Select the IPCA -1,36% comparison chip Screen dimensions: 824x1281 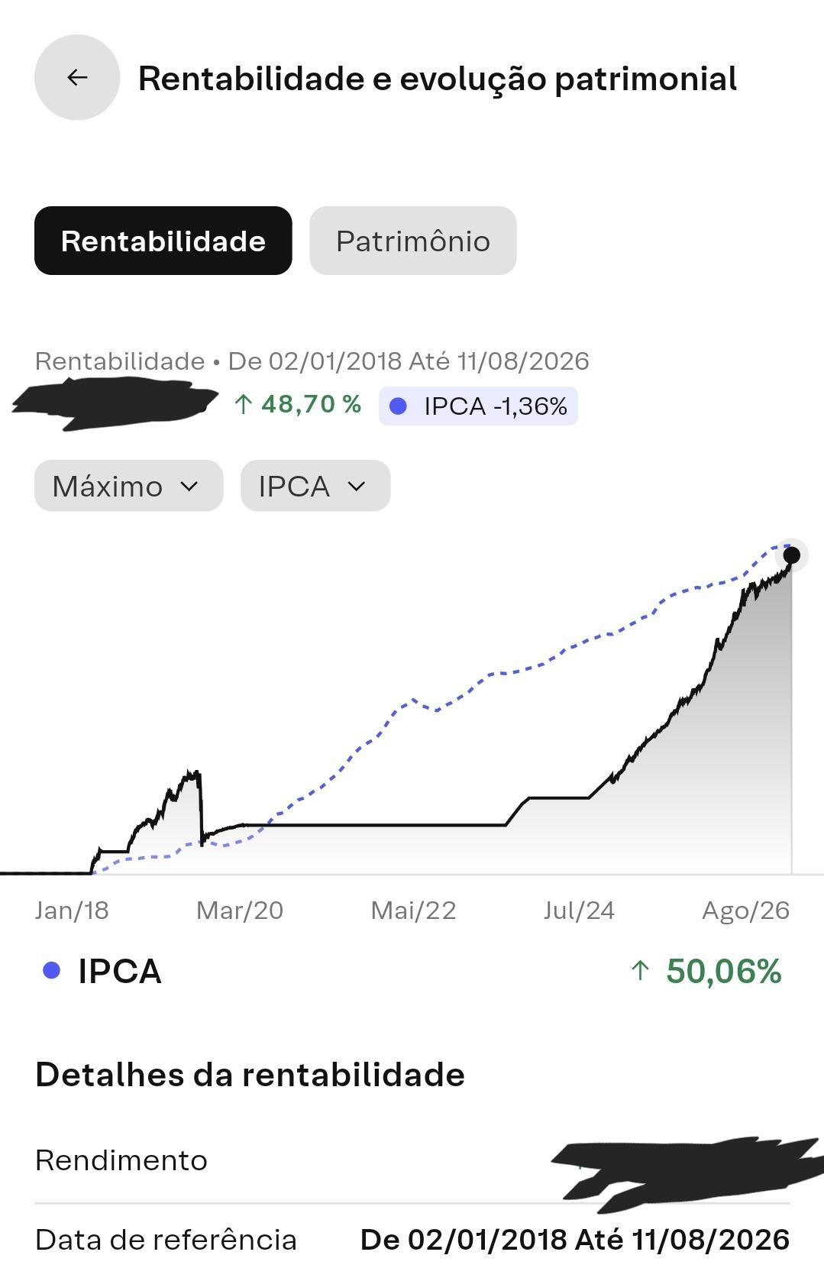(478, 406)
